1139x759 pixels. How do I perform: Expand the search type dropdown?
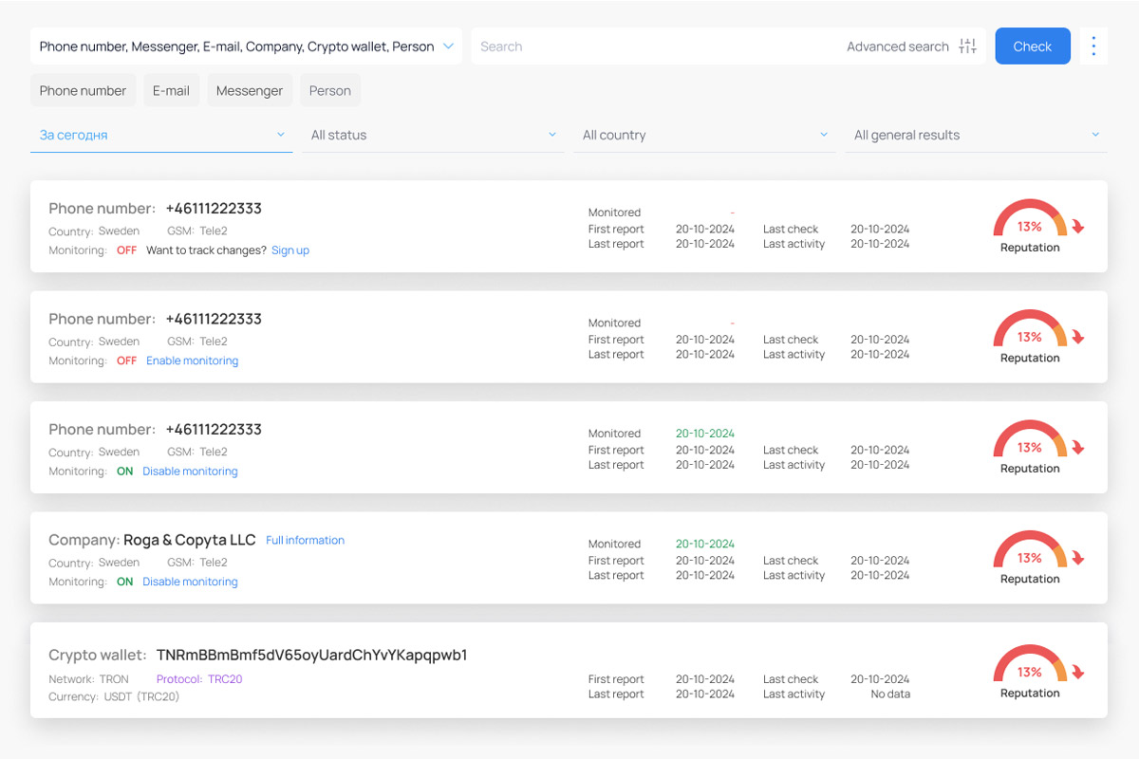(246, 46)
